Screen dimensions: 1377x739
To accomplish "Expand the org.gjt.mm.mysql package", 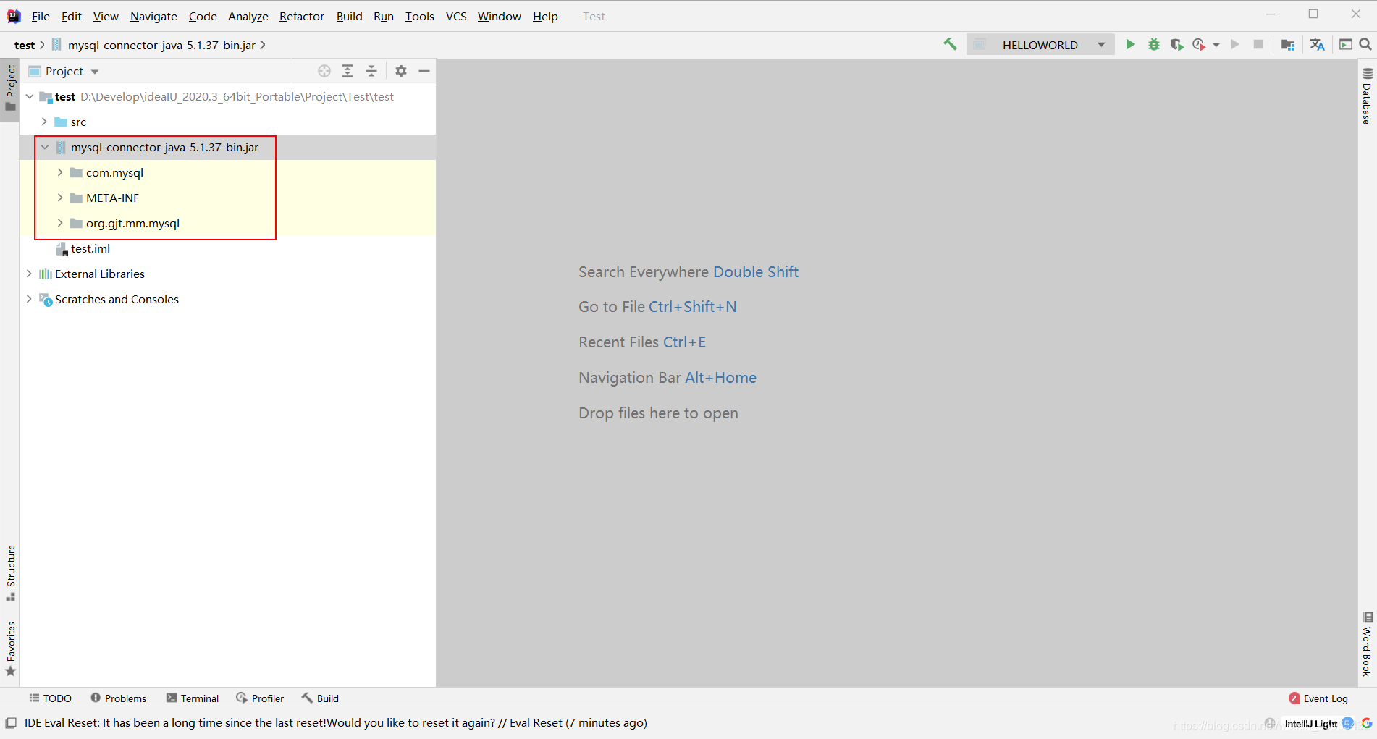I will pyautogui.click(x=60, y=223).
